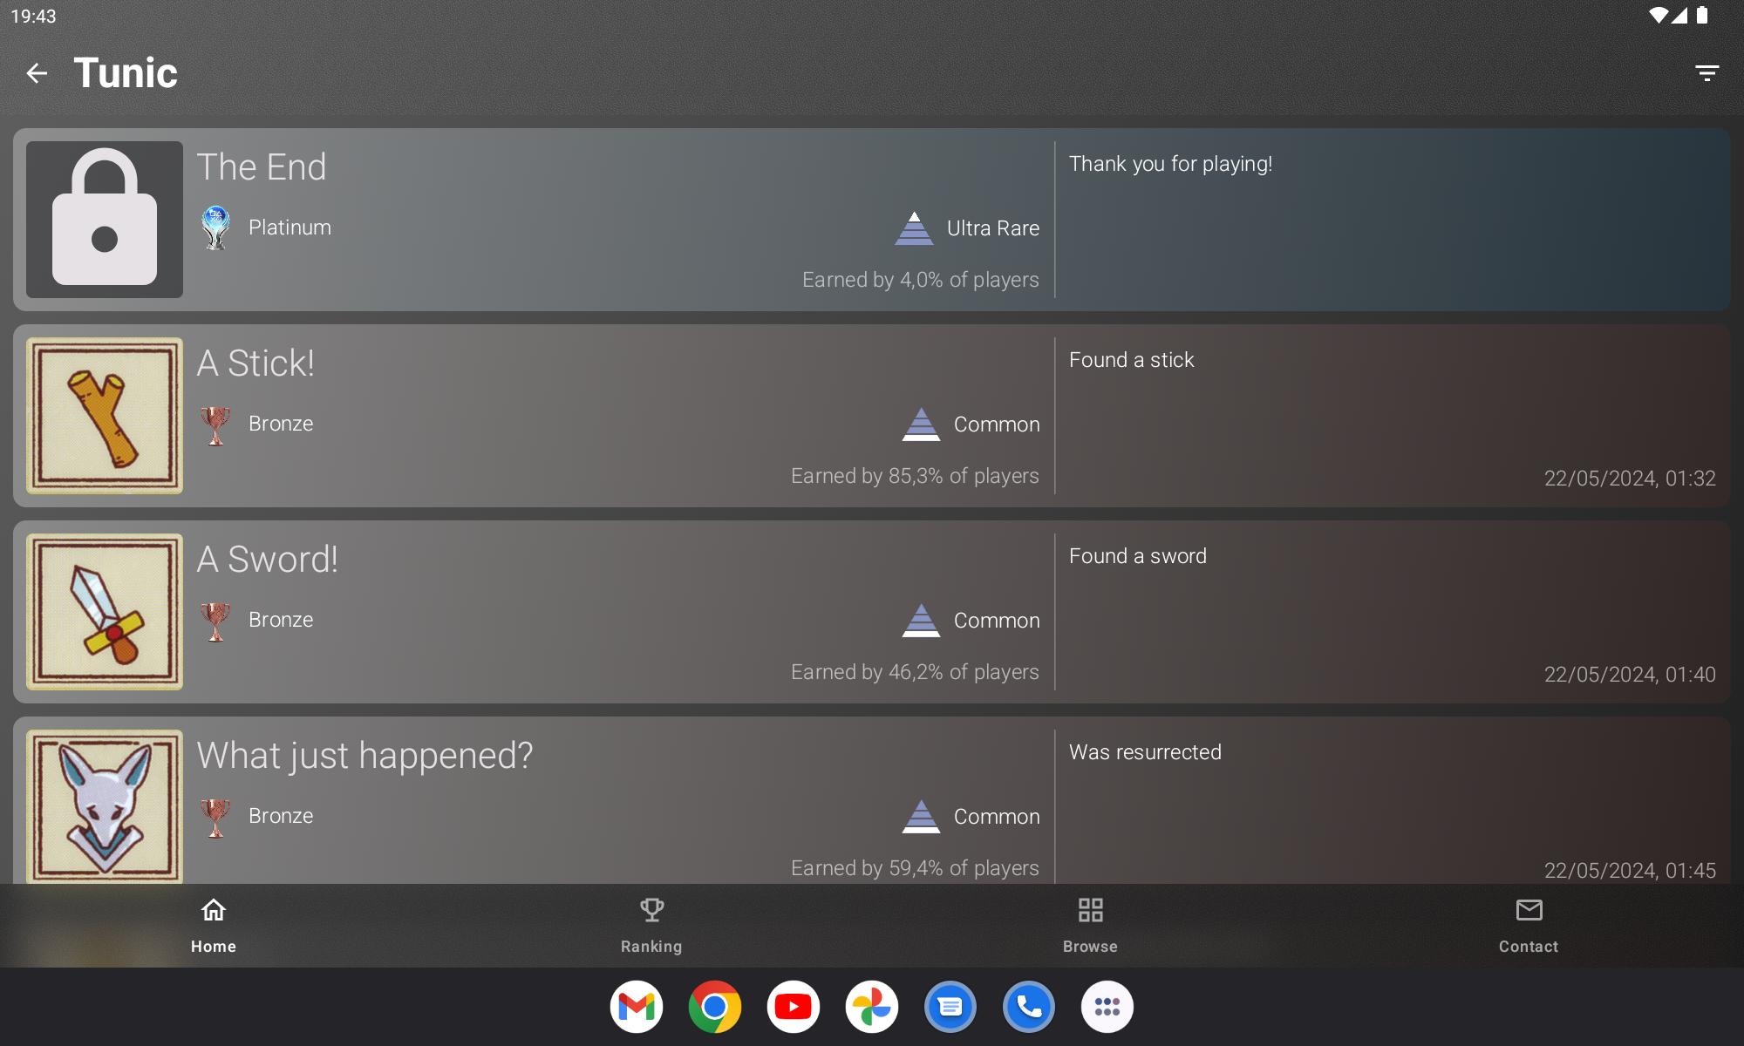The width and height of the screenshot is (1744, 1046).
Task: Open the Phone app from the dock
Action: point(1029,1007)
